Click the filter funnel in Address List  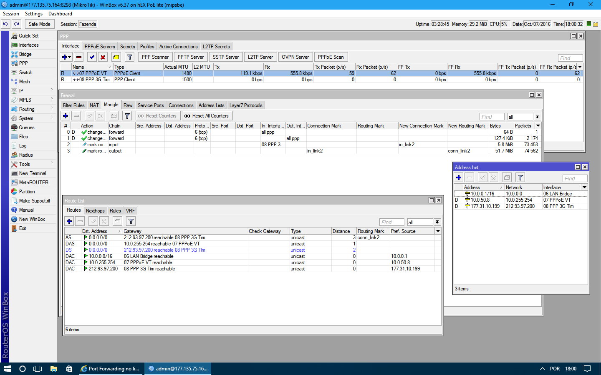pyautogui.click(x=520, y=177)
